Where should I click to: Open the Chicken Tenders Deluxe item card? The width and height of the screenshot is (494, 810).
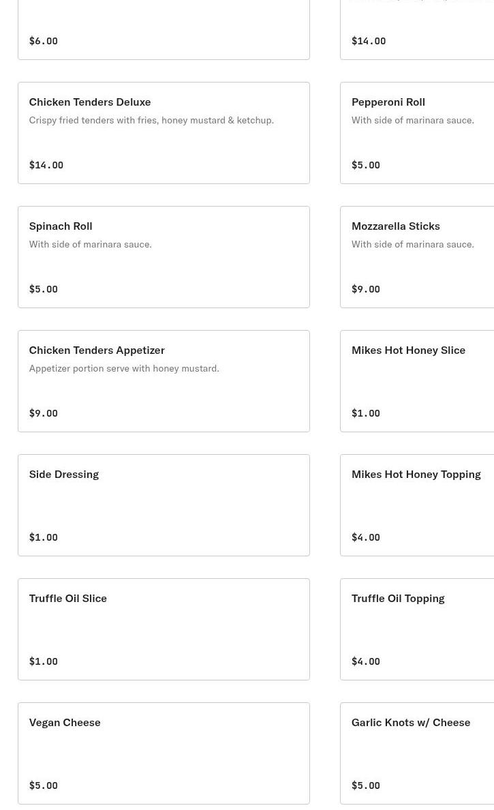(164, 133)
